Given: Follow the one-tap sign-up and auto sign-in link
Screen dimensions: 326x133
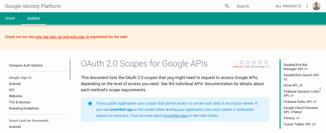Looking at the screenshot, I should (62, 37).
